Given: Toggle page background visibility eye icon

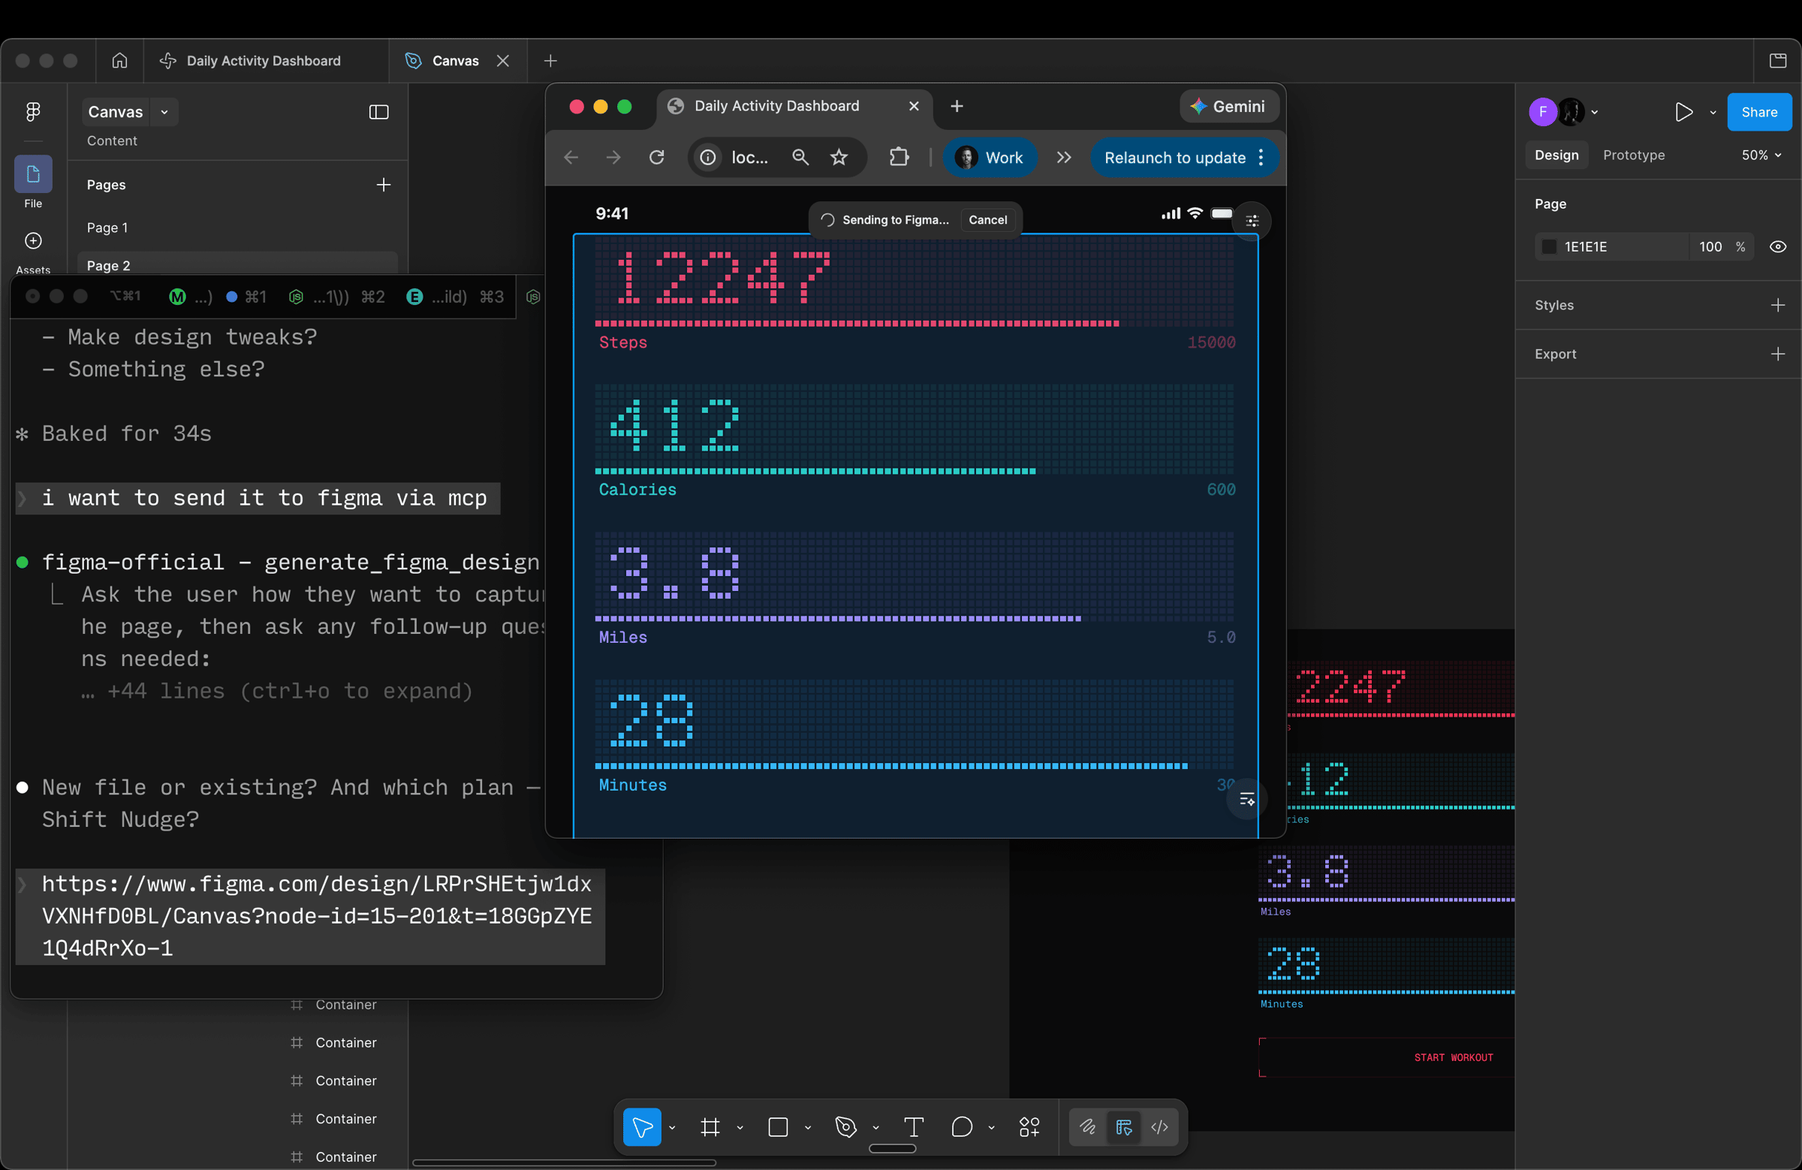Looking at the screenshot, I should pyautogui.click(x=1777, y=247).
